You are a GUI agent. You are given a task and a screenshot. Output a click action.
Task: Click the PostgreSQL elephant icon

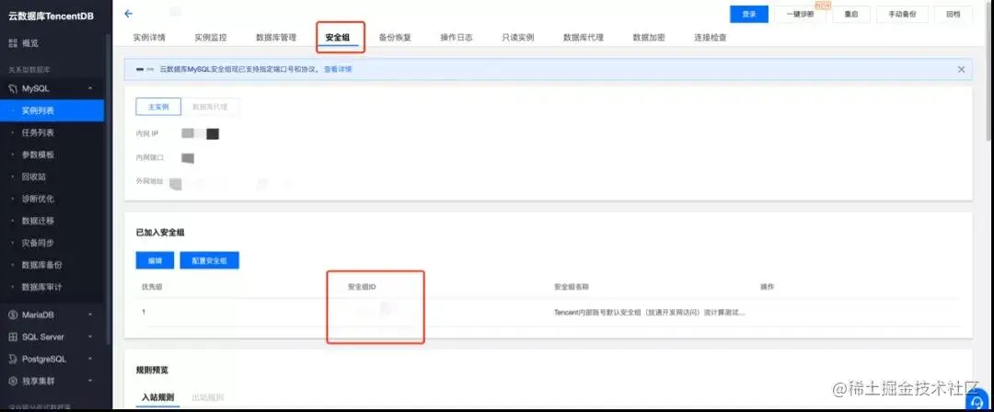pos(13,359)
